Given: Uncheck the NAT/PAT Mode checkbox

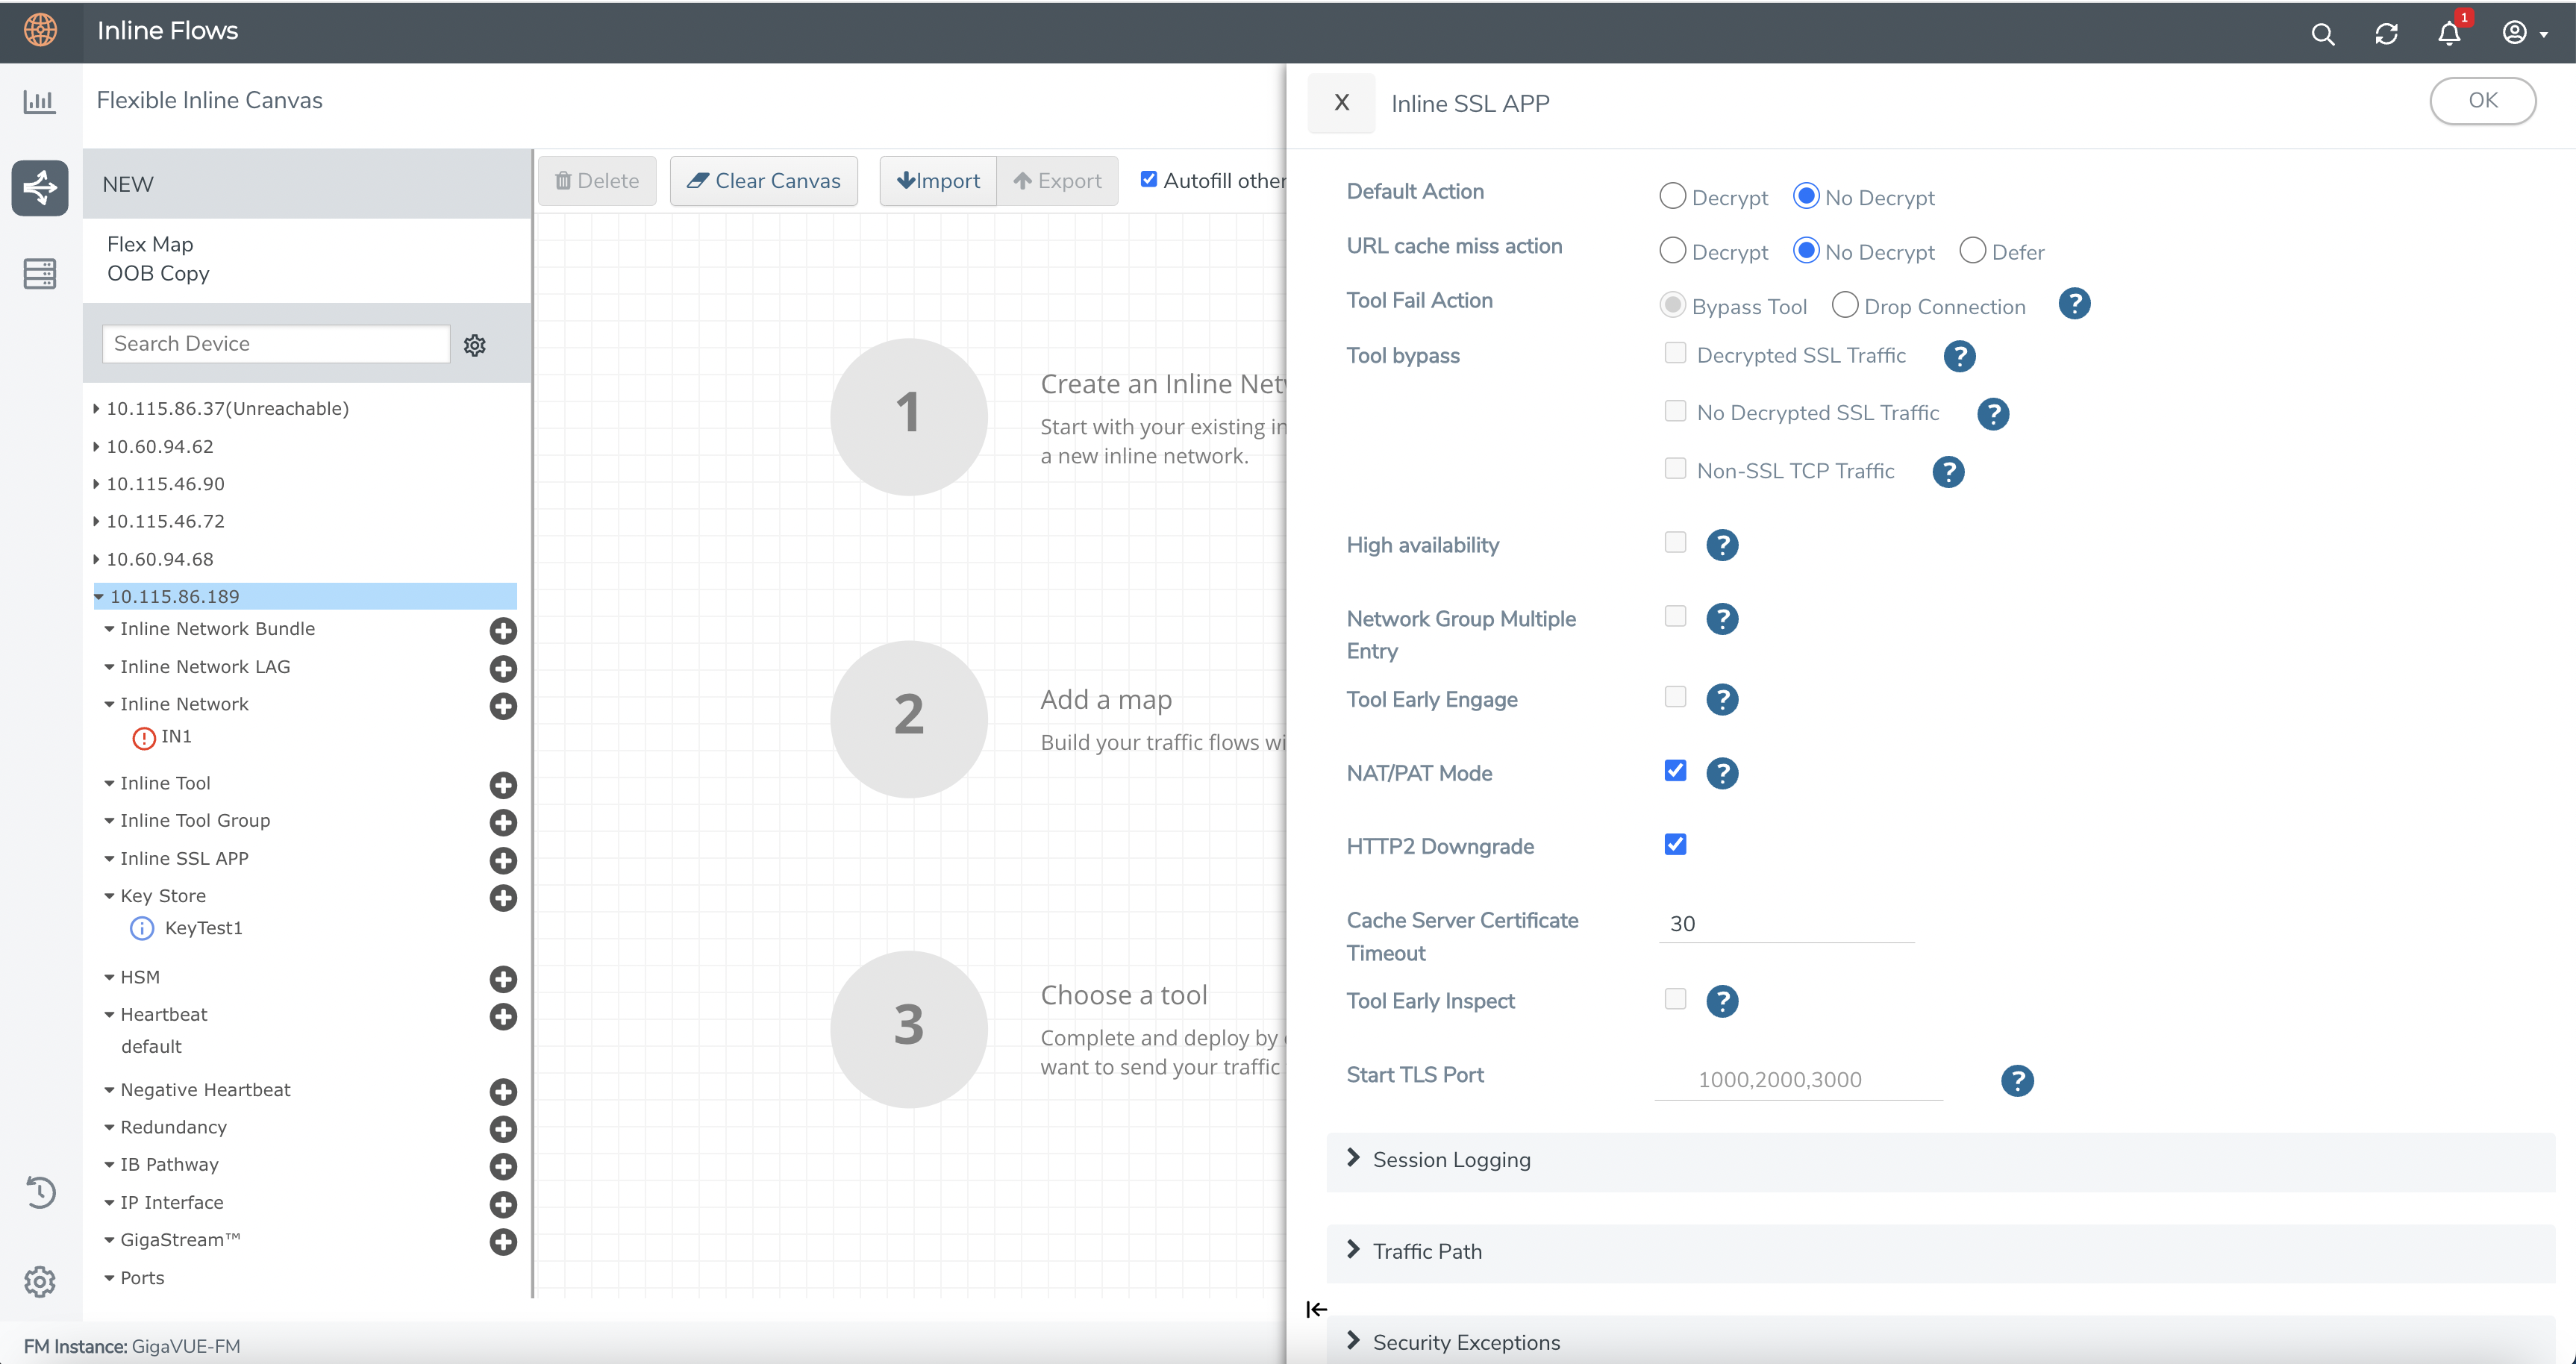Looking at the screenshot, I should [x=1675, y=771].
